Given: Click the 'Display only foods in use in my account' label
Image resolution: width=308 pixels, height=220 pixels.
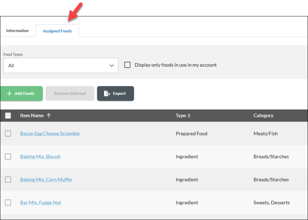Looking at the screenshot, I should (x=176, y=65).
